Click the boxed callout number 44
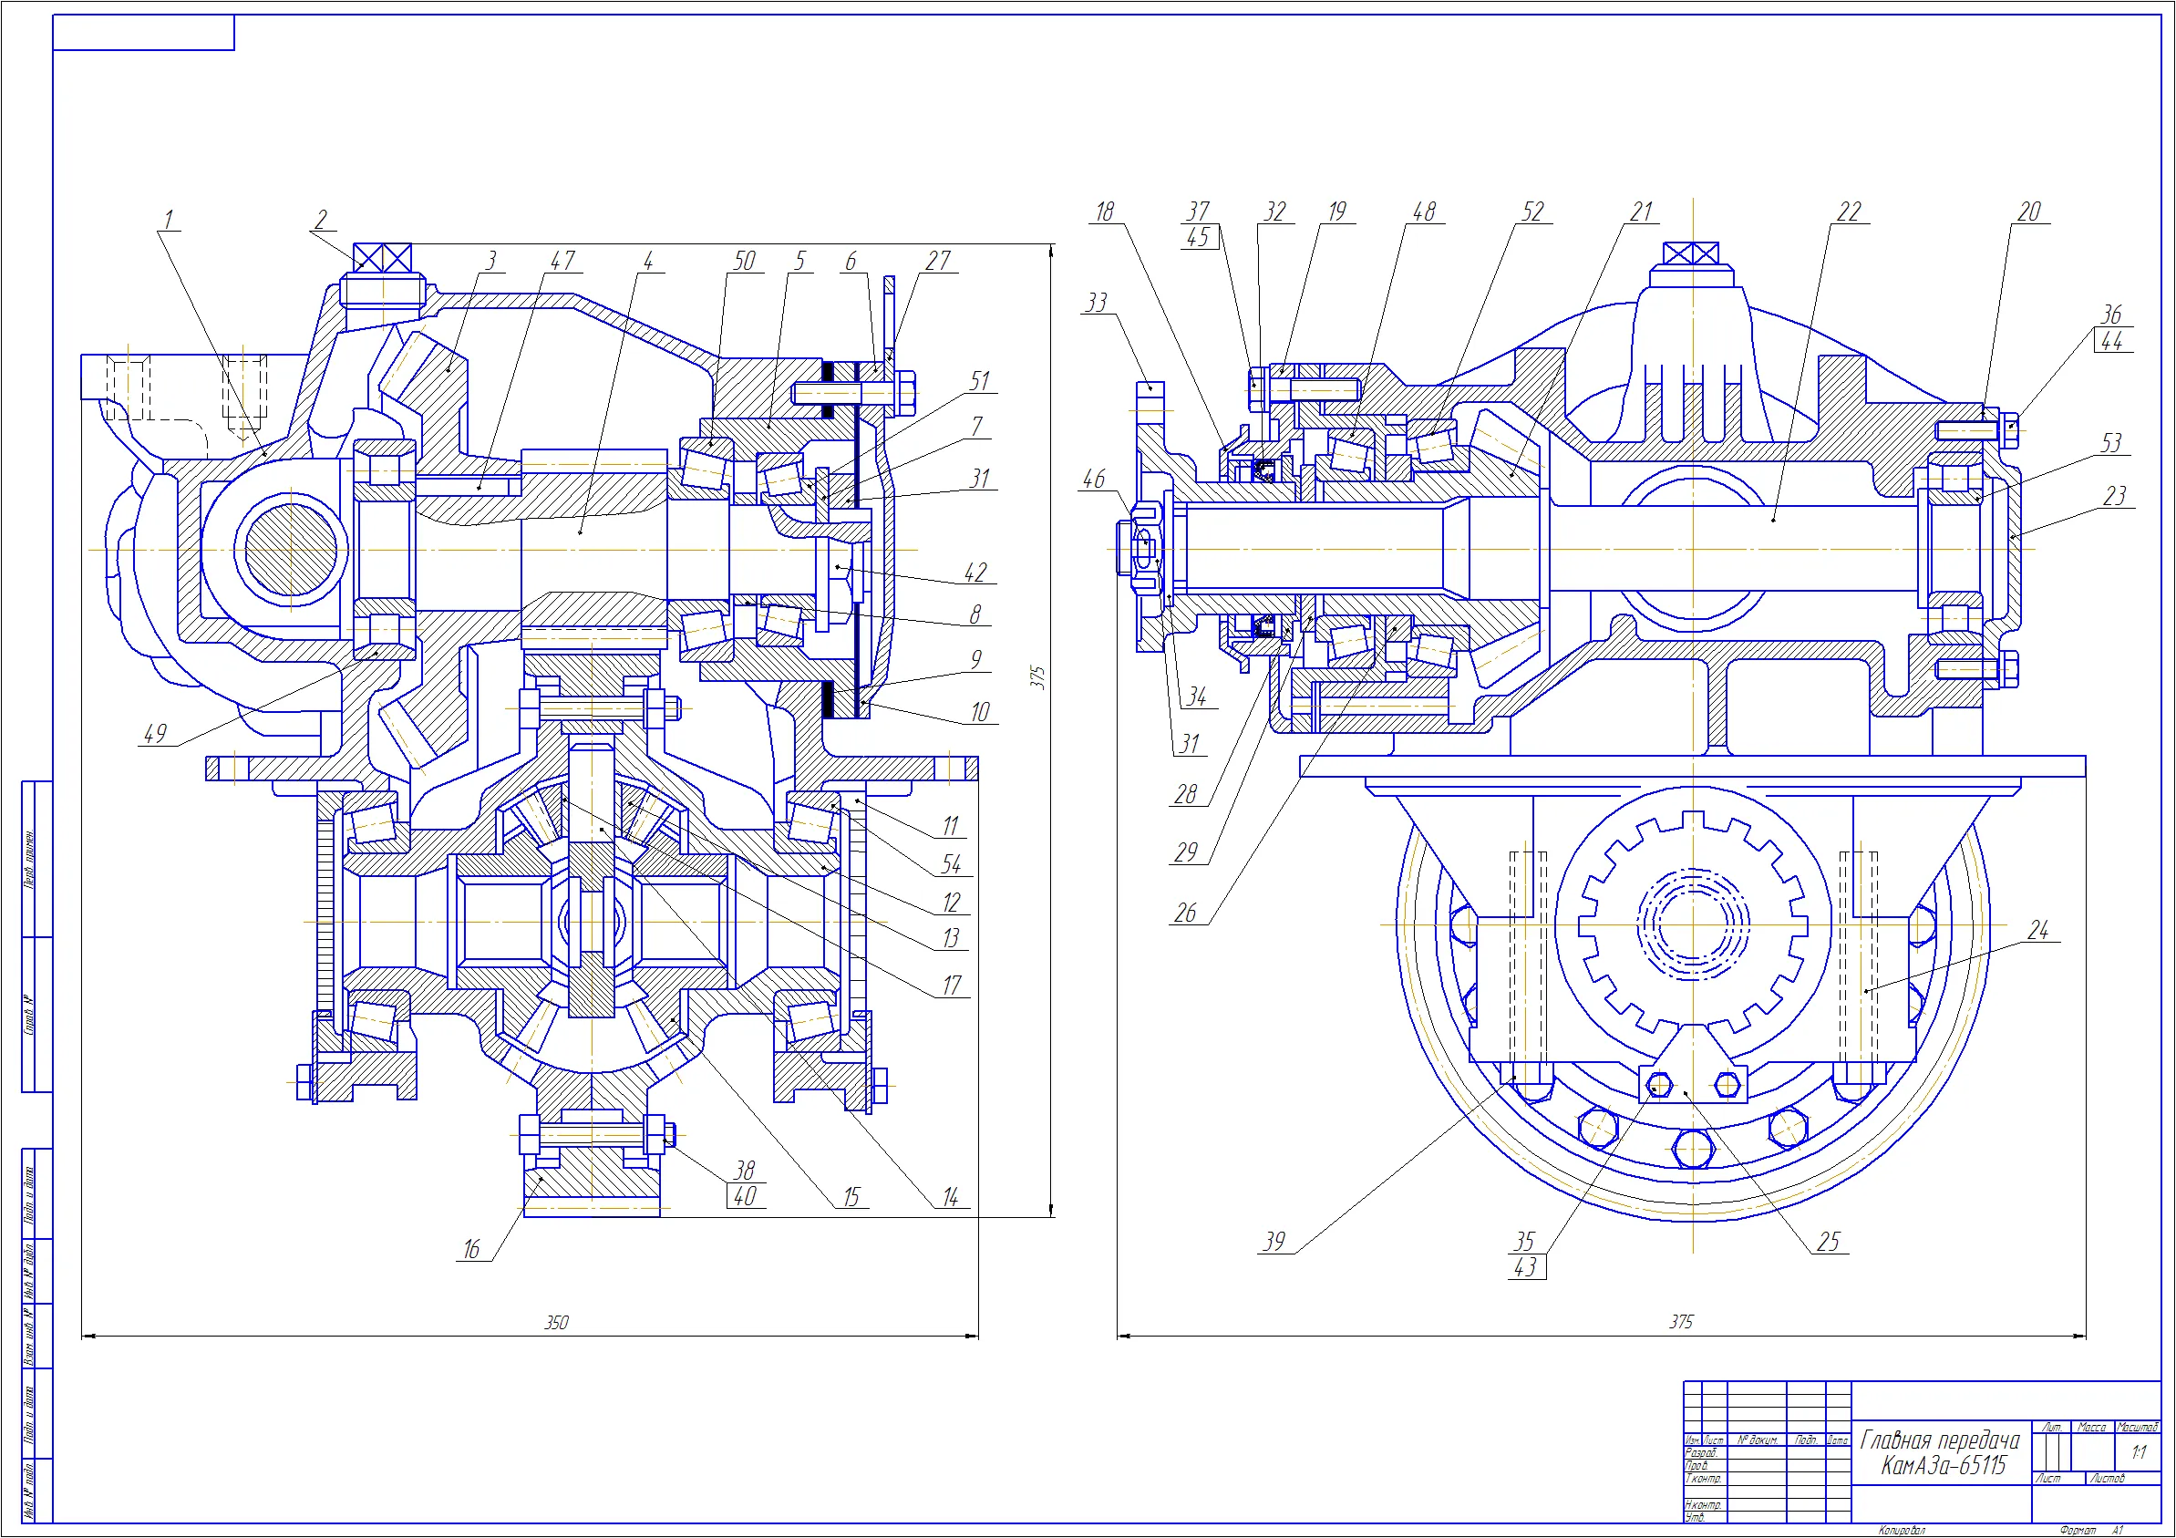 pos(2112,341)
